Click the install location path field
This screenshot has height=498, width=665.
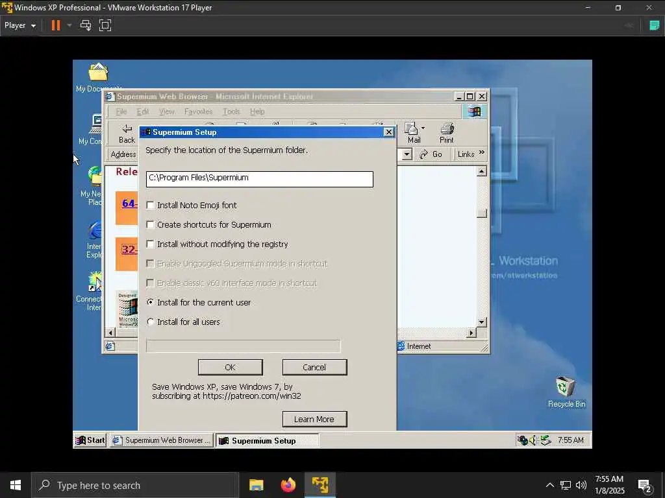coord(260,179)
